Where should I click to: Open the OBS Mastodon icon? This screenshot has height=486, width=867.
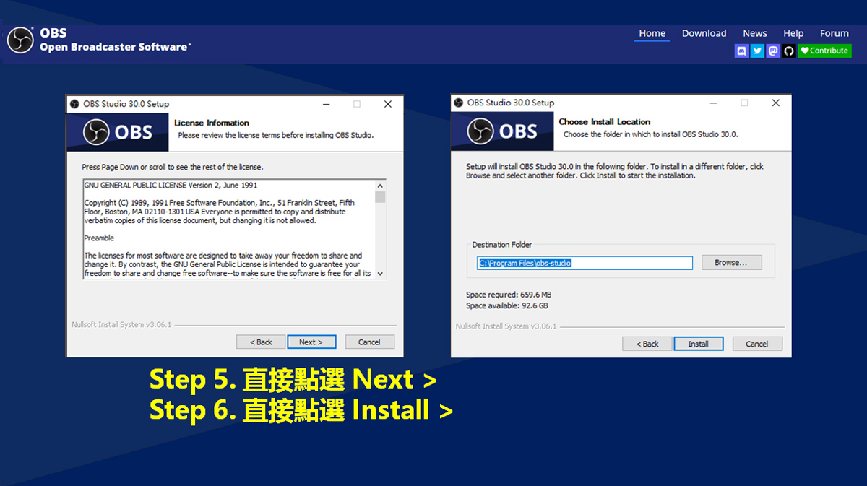[773, 51]
